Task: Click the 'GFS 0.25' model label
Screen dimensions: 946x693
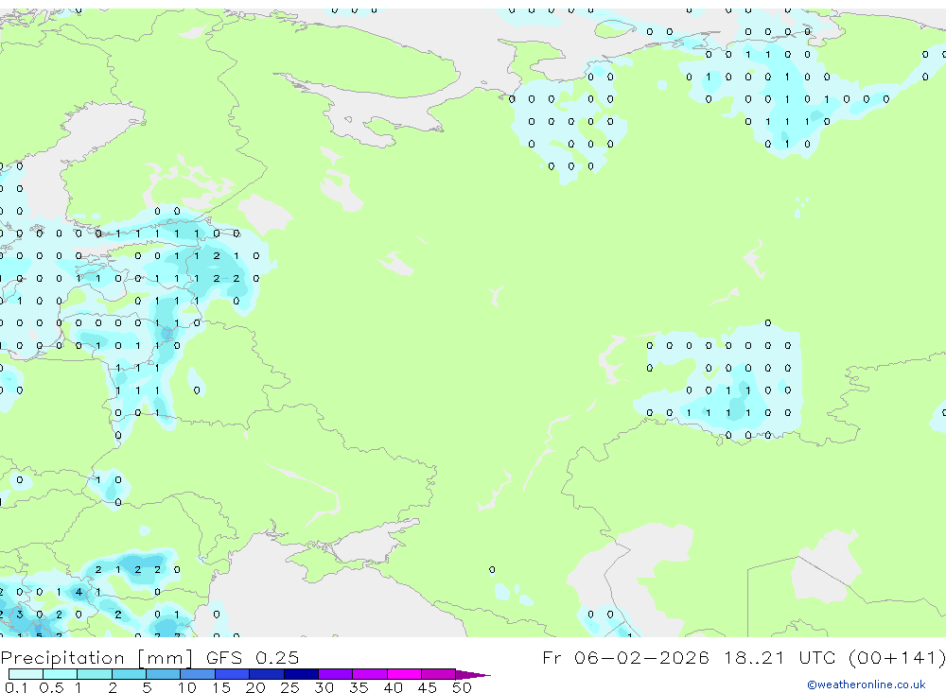Action: tap(253, 657)
